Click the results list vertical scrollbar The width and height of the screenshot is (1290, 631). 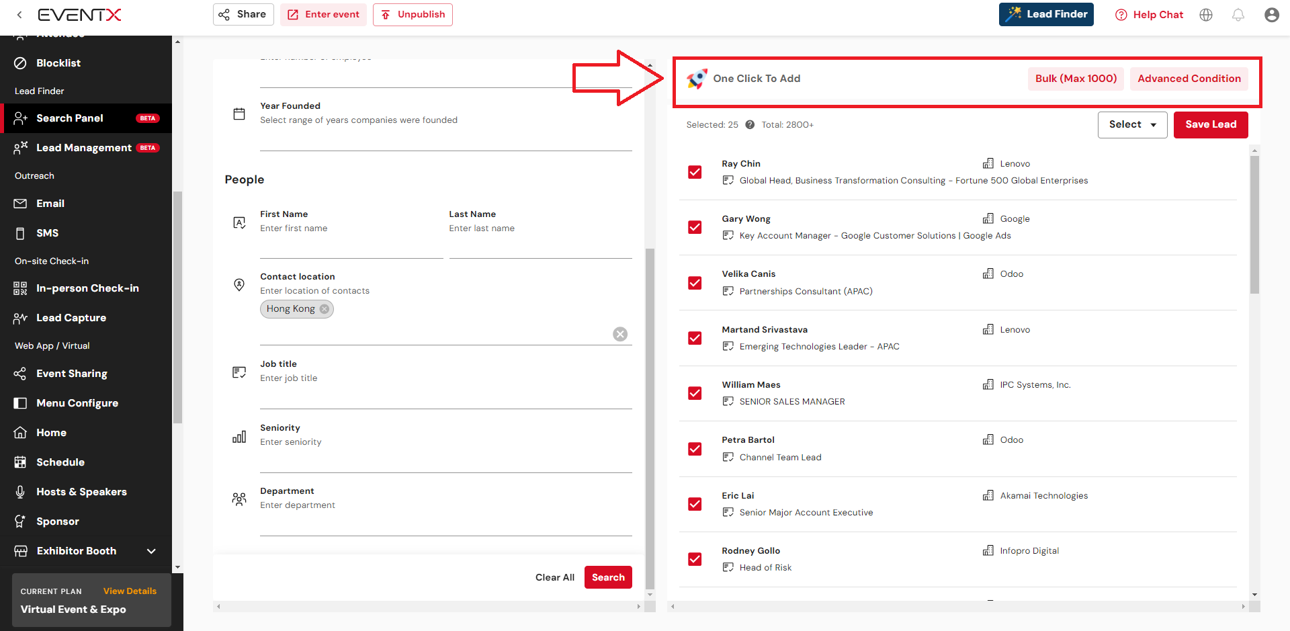click(x=1254, y=225)
